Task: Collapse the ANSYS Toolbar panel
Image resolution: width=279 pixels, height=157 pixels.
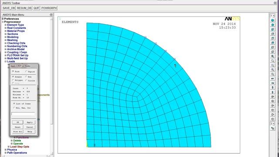Action: tap(275, 3)
